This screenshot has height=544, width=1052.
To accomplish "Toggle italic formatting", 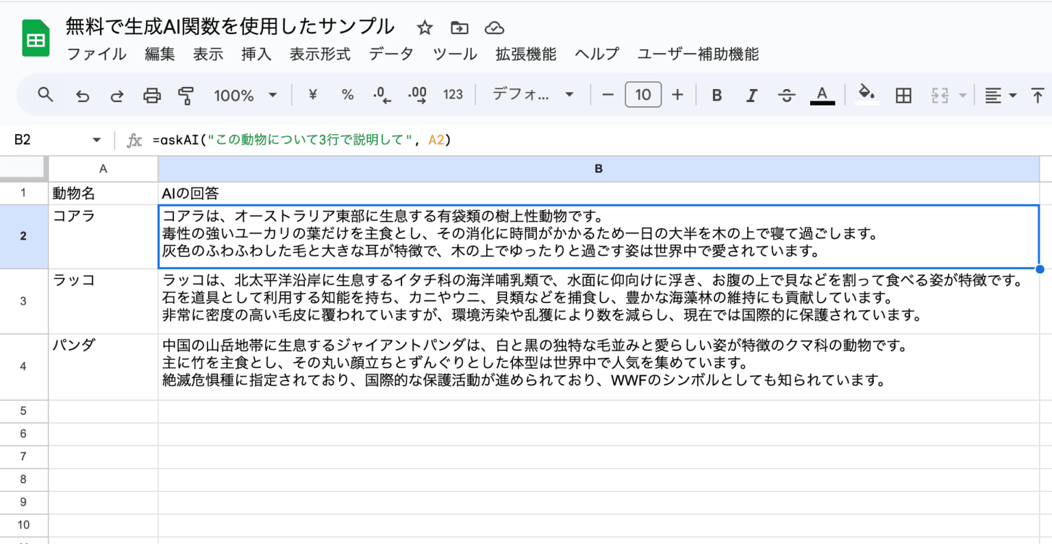I will pyautogui.click(x=751, y=95).
